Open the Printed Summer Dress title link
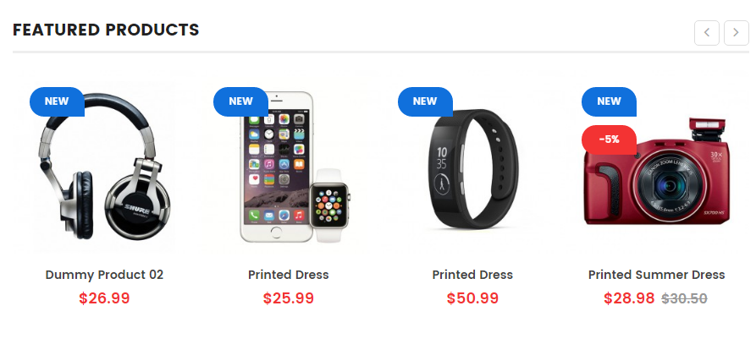Screen dimensions: 756x344 [x=657, y=275]
